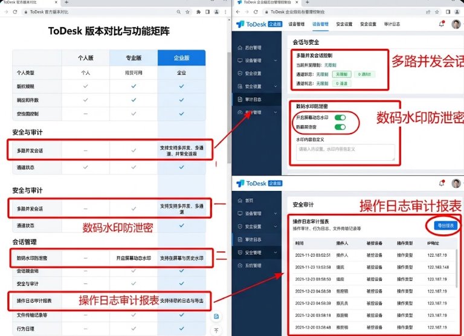Image resolution: width=464 pixels, height=336 pixels.
Task: Select the log row dated 2021-12-20 03:58:18
Action: 373,315
